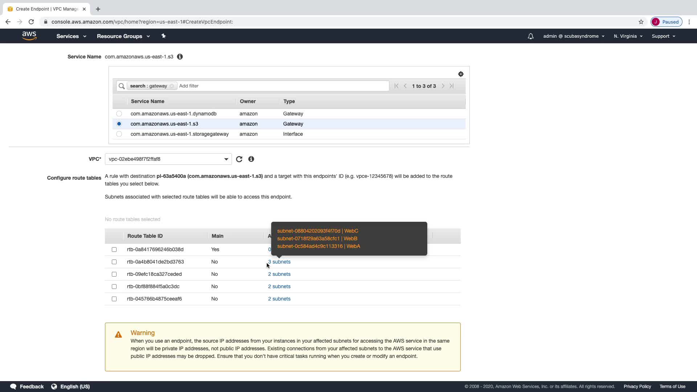Click info icon next to Service Name
This screenshot has height=392, width=697.
[180, 57]
